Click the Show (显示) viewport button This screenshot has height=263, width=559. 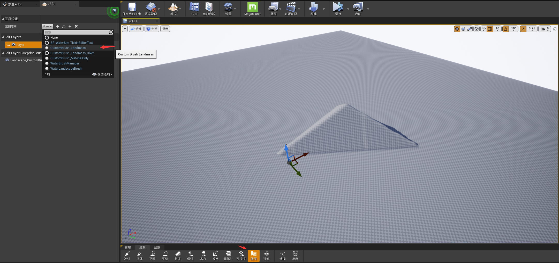click(x=165, y=29)
